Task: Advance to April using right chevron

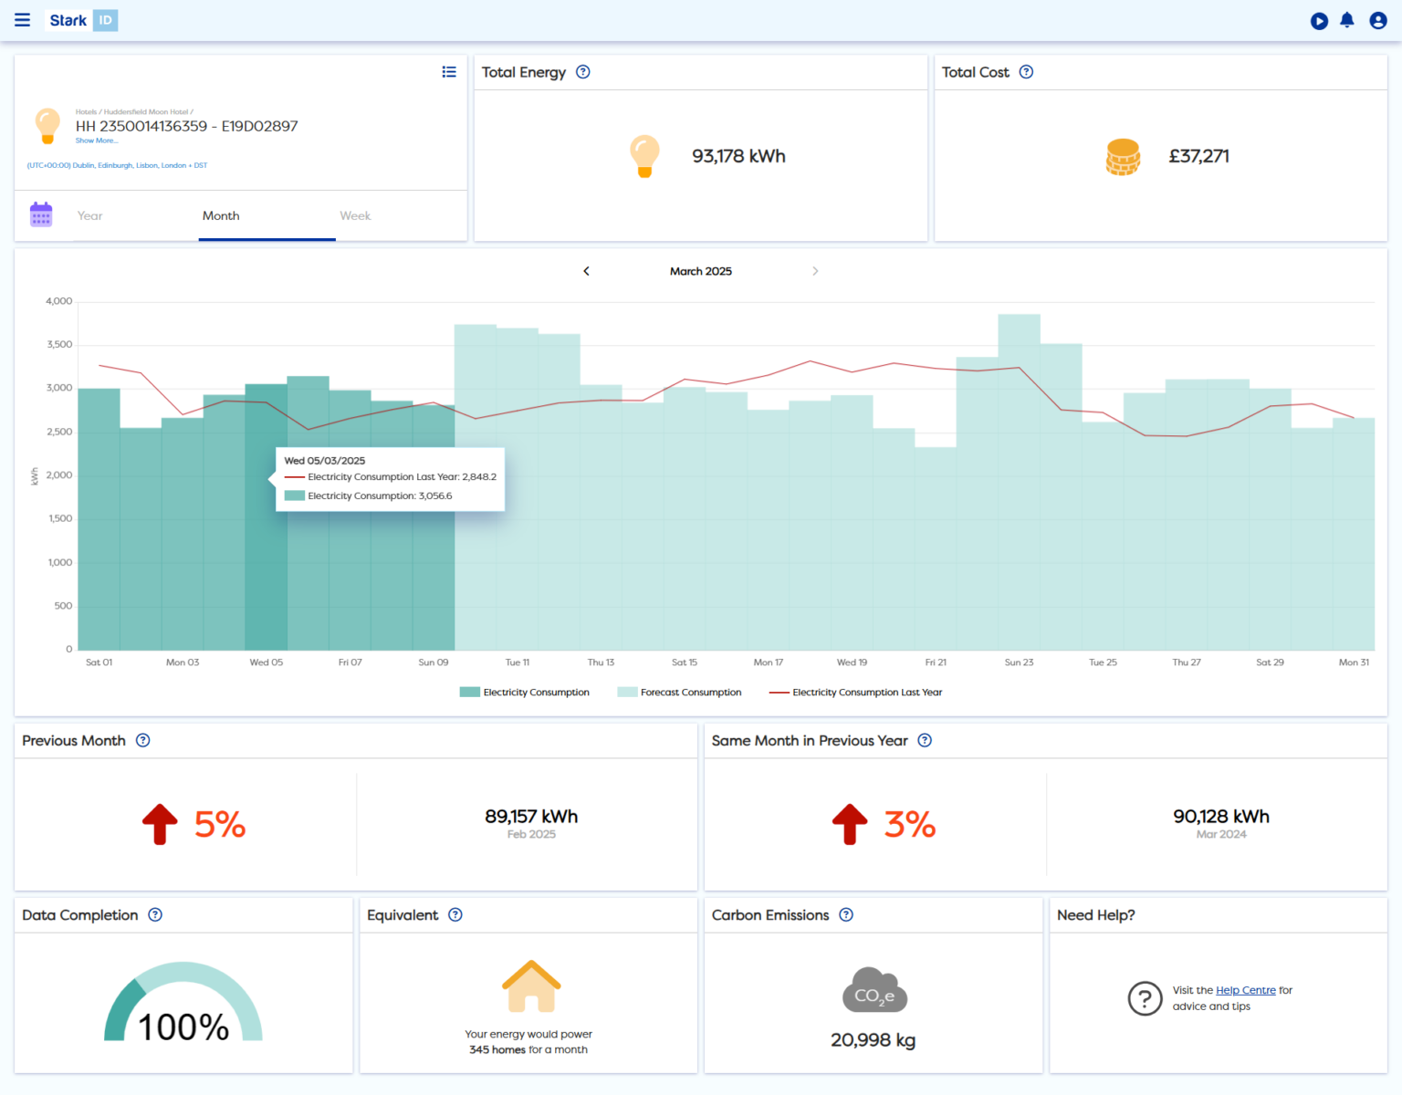Action: (x=815, y=271)
